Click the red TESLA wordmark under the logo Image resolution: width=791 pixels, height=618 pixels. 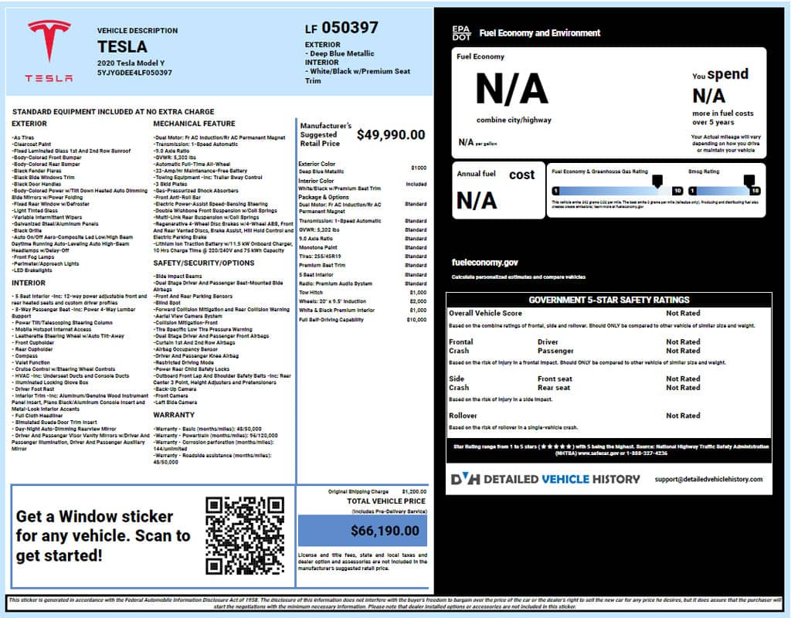49,78
